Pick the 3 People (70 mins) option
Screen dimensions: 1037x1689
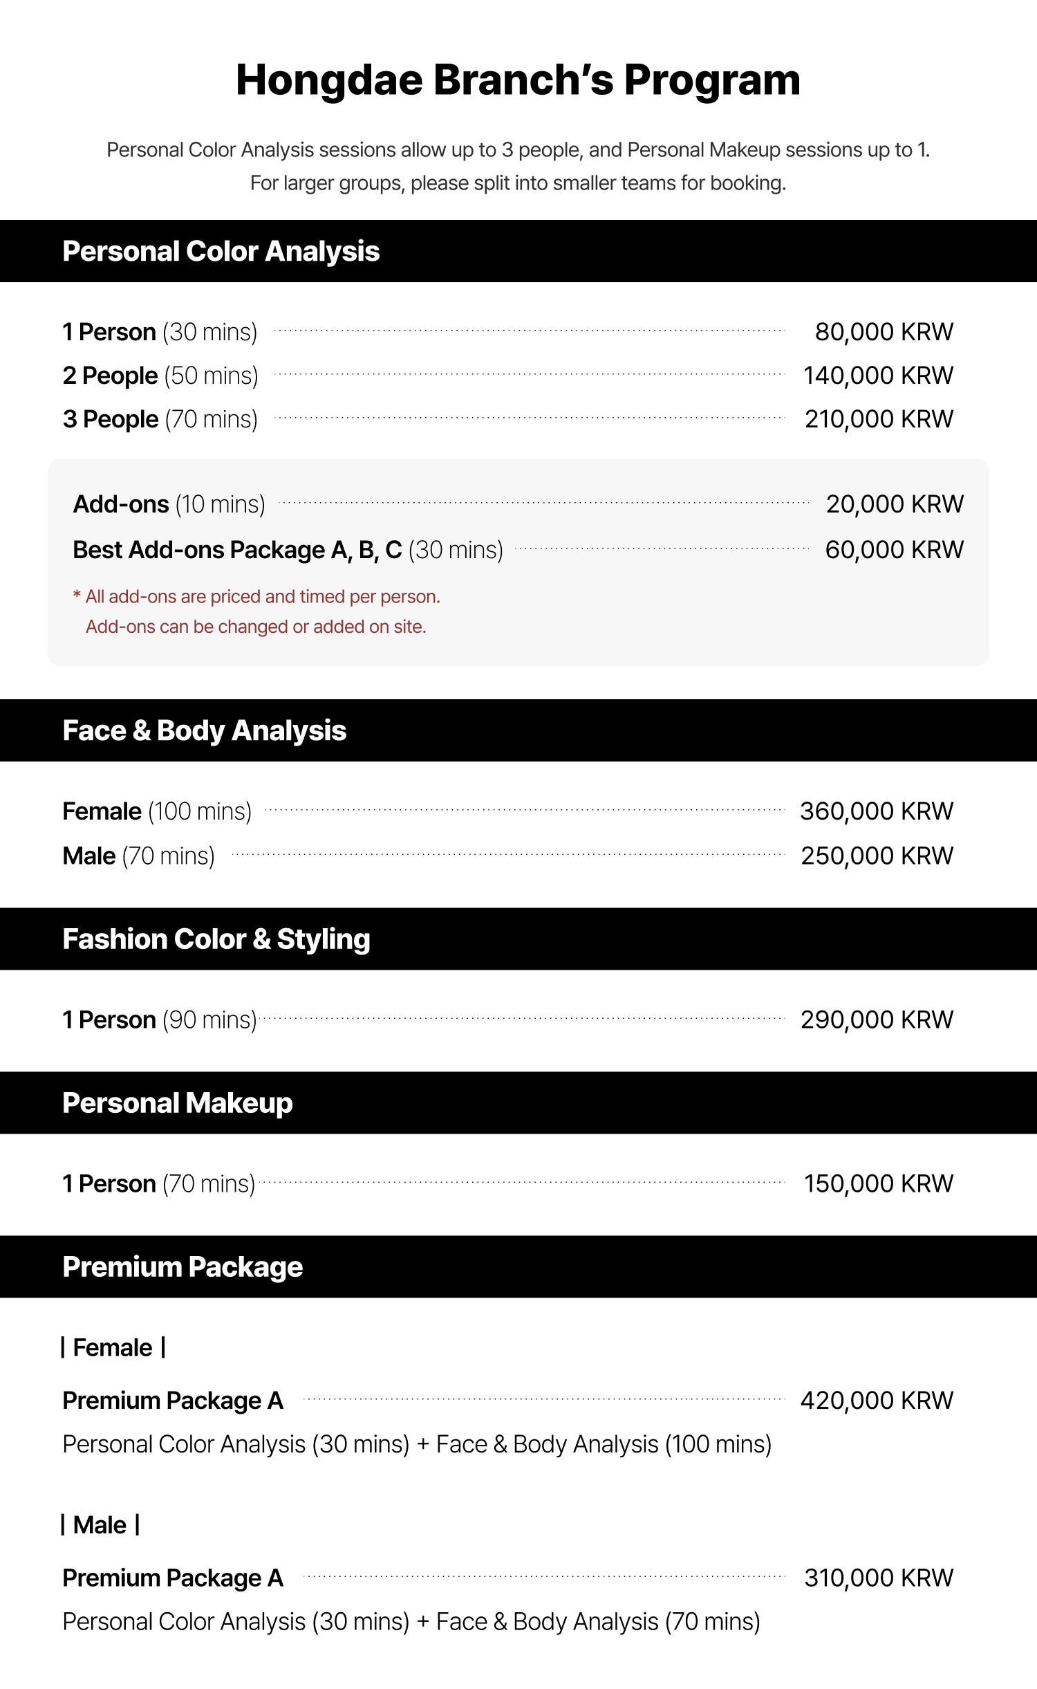160,420
